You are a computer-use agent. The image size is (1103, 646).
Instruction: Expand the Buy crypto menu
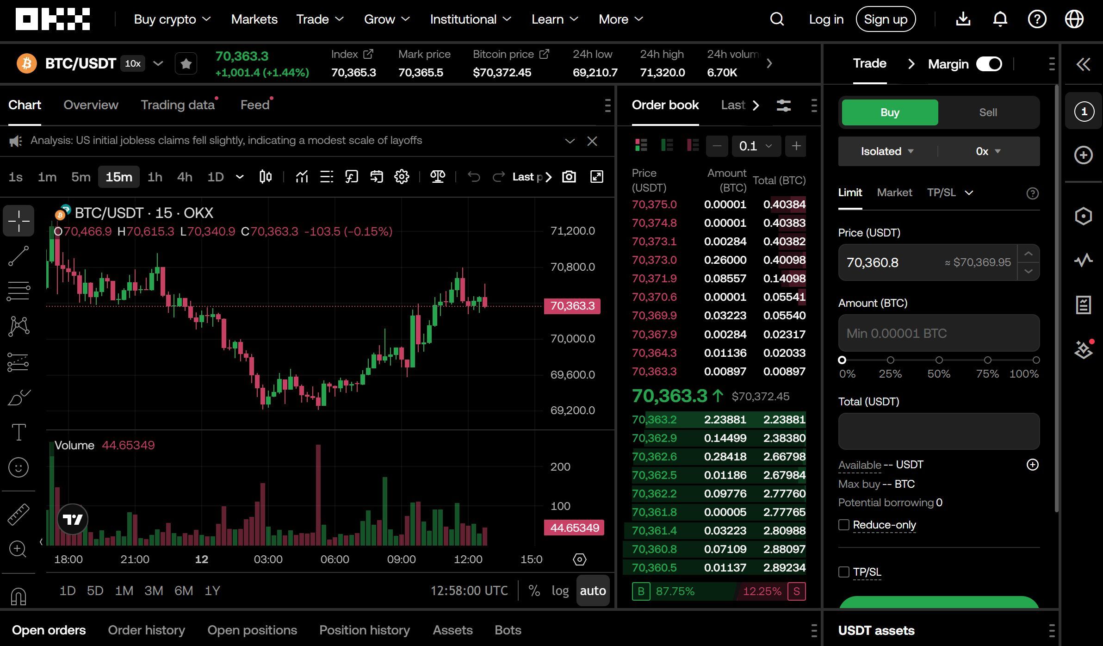(172, 19)
